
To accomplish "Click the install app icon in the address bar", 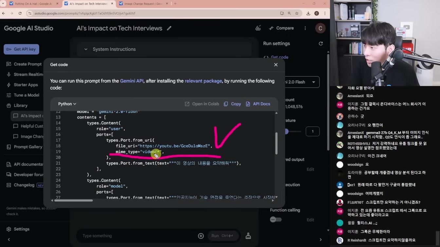I will (282, 13).
